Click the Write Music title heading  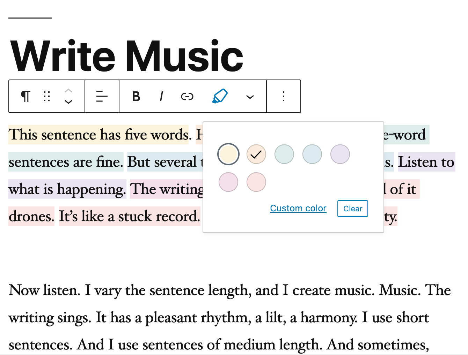pos(127,56)
